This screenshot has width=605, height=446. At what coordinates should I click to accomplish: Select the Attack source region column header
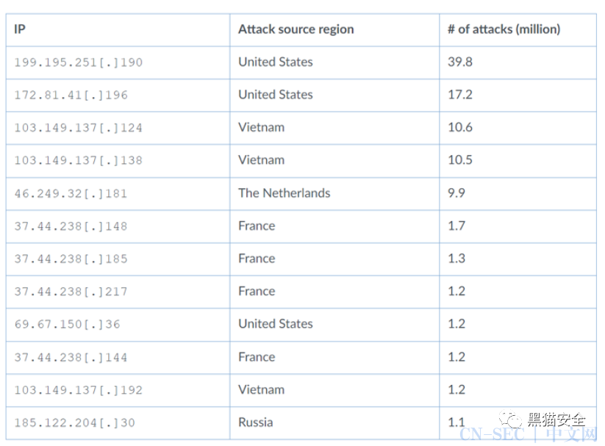tap(296, 29)
